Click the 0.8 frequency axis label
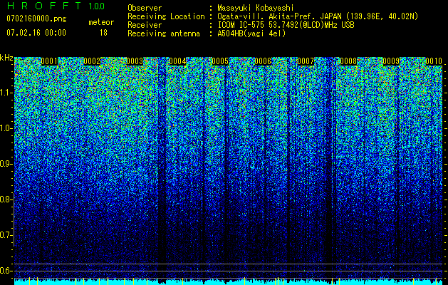Image resolution: width=448 pixels, height=285 pixels. tap(6, 199)
